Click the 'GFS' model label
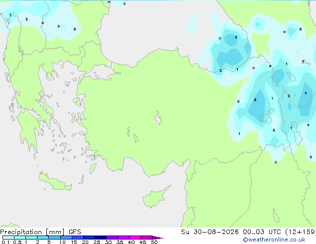The height and width of the screenshot is (244, 316). tap(75, 232)
